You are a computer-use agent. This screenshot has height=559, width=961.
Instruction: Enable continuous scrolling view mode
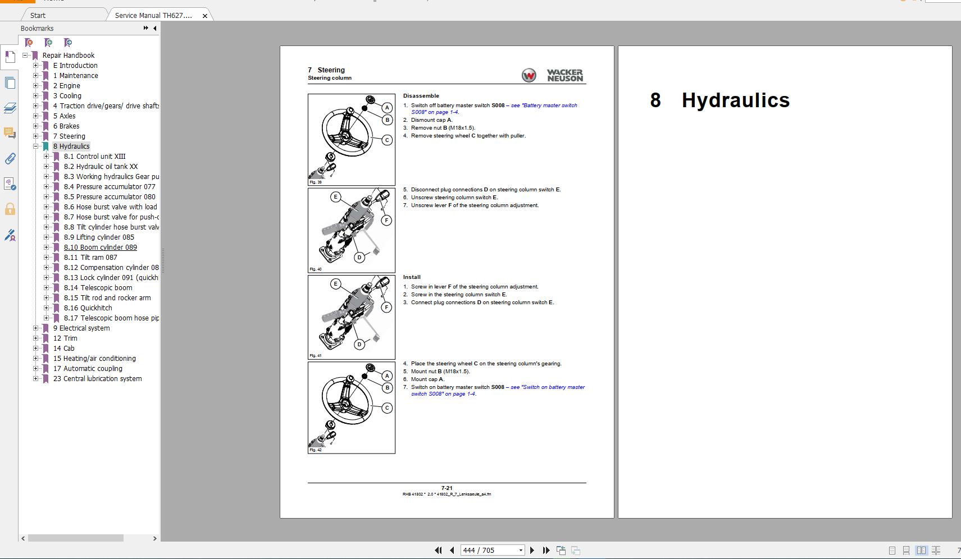(906, 551)
